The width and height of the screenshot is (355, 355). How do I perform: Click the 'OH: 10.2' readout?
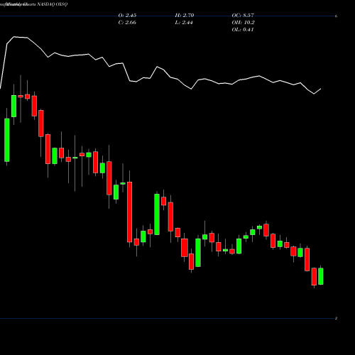coord(243,22)
